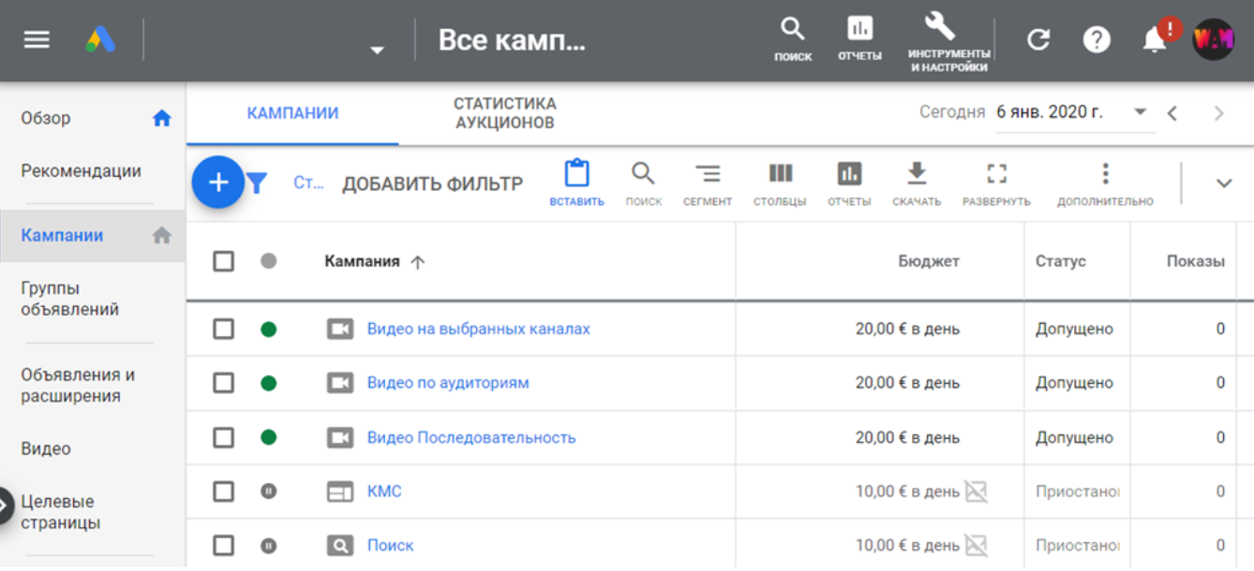
Task: Switch to the КАМПАНИИ tab
Action: [292, 113]
